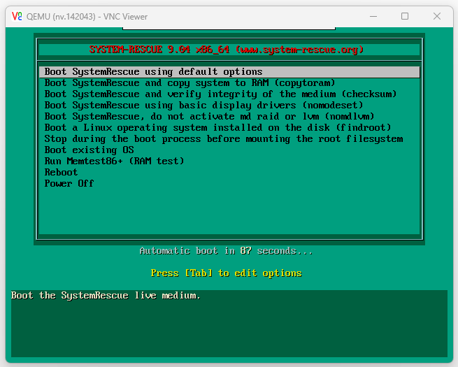Image resolution: width=458 pixels, height=367 pixels.
Task: Click the Automatic boot countdown text
Action: 226,250
